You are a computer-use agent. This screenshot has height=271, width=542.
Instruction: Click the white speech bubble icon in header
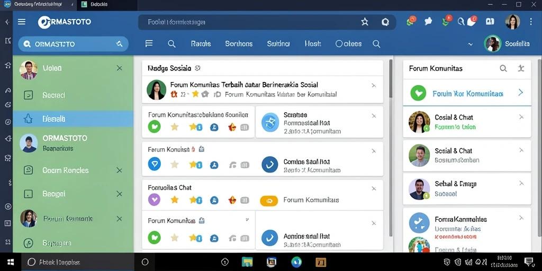428,22
